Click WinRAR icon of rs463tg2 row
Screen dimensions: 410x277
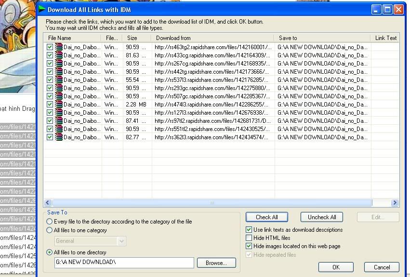pos(59,47)
